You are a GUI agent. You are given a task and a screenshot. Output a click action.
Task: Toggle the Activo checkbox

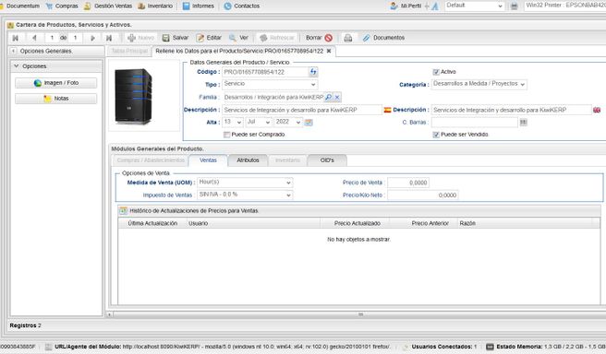(x=436, y=72)
